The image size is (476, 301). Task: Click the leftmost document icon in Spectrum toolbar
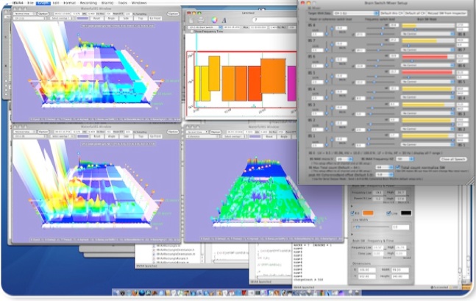(192, 19)
